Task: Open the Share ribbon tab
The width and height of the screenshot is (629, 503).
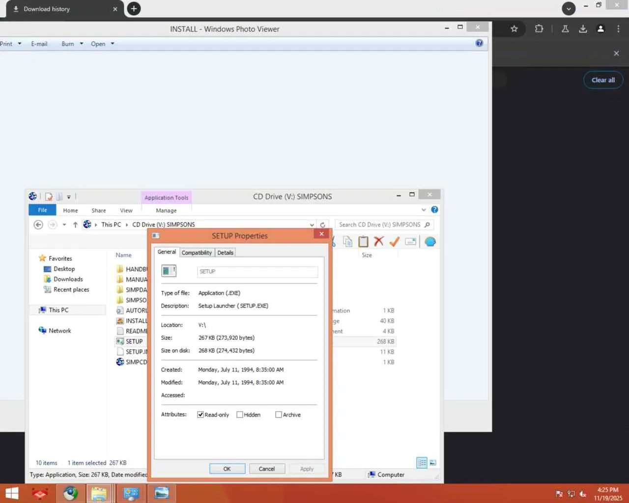Action: coord(99,210)
